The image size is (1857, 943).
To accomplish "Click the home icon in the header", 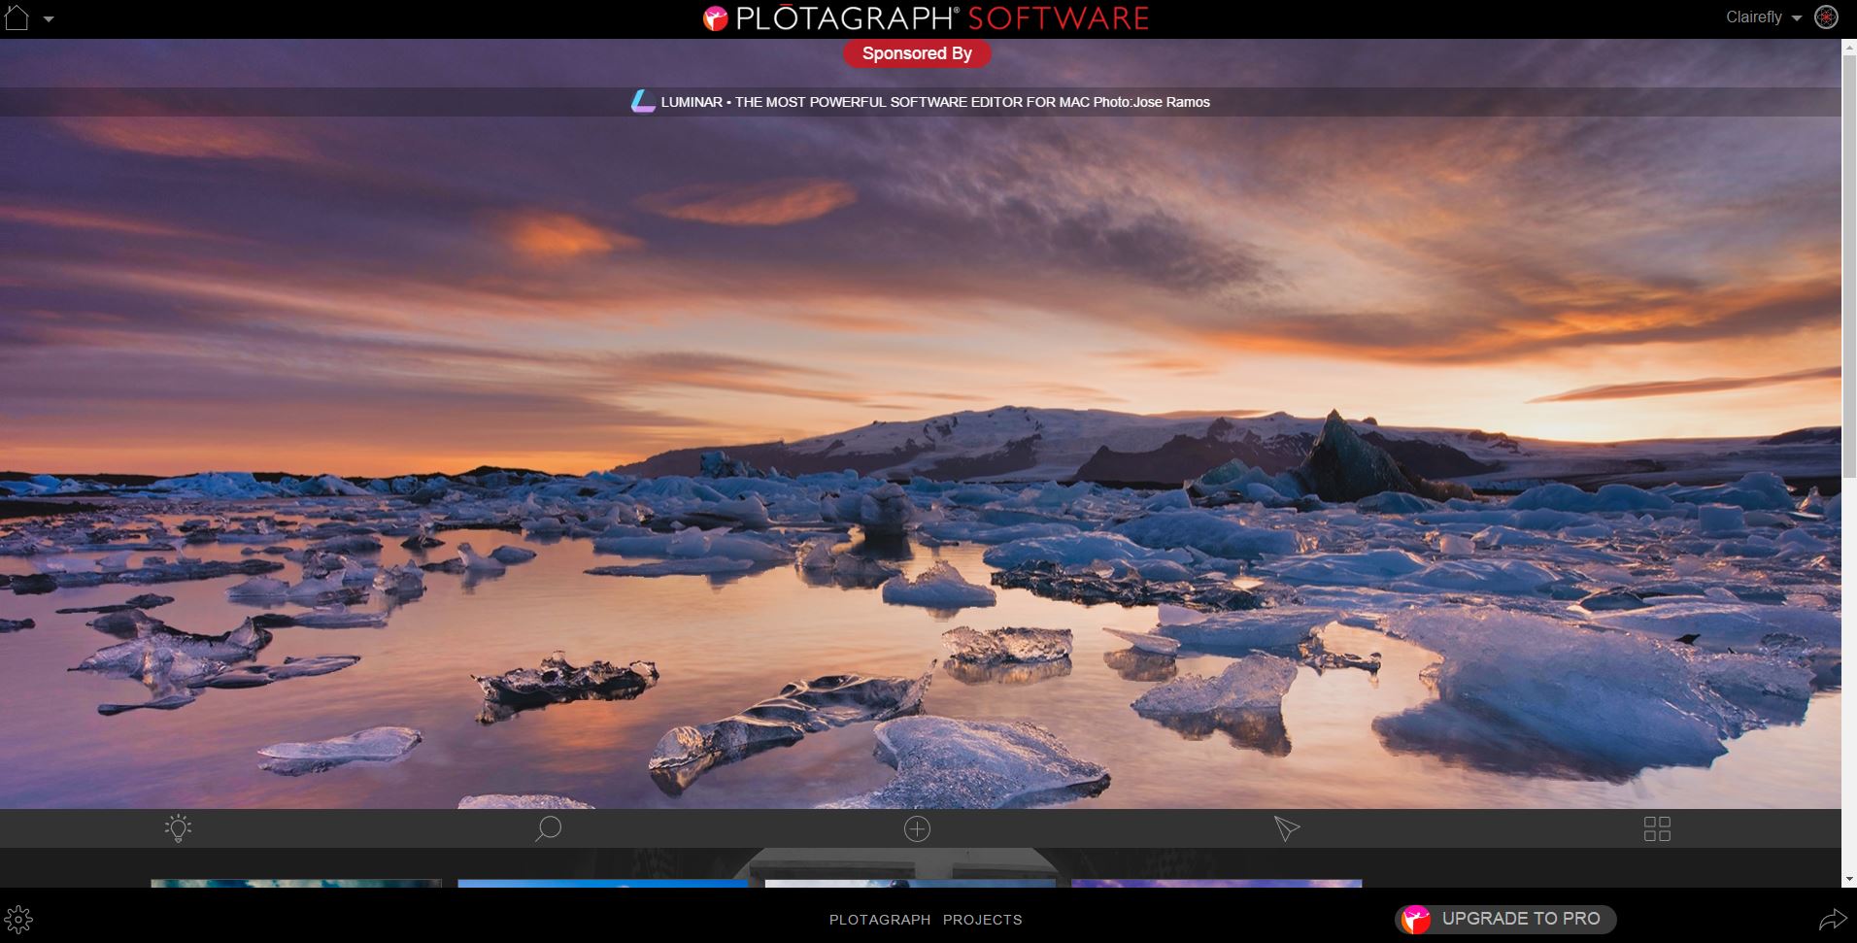I will [17, 17].
